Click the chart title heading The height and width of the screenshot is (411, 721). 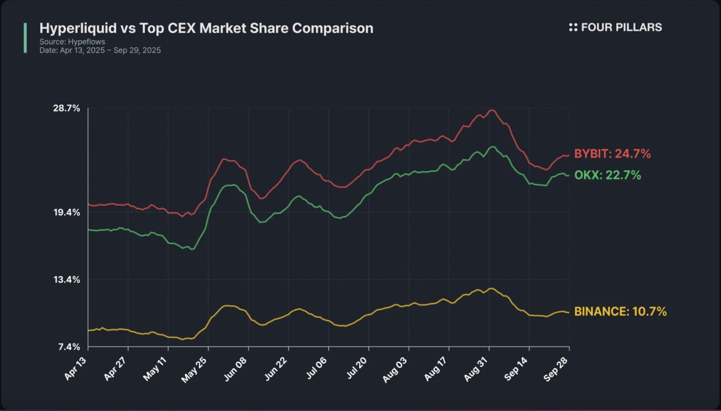click(x=206, y=28)
